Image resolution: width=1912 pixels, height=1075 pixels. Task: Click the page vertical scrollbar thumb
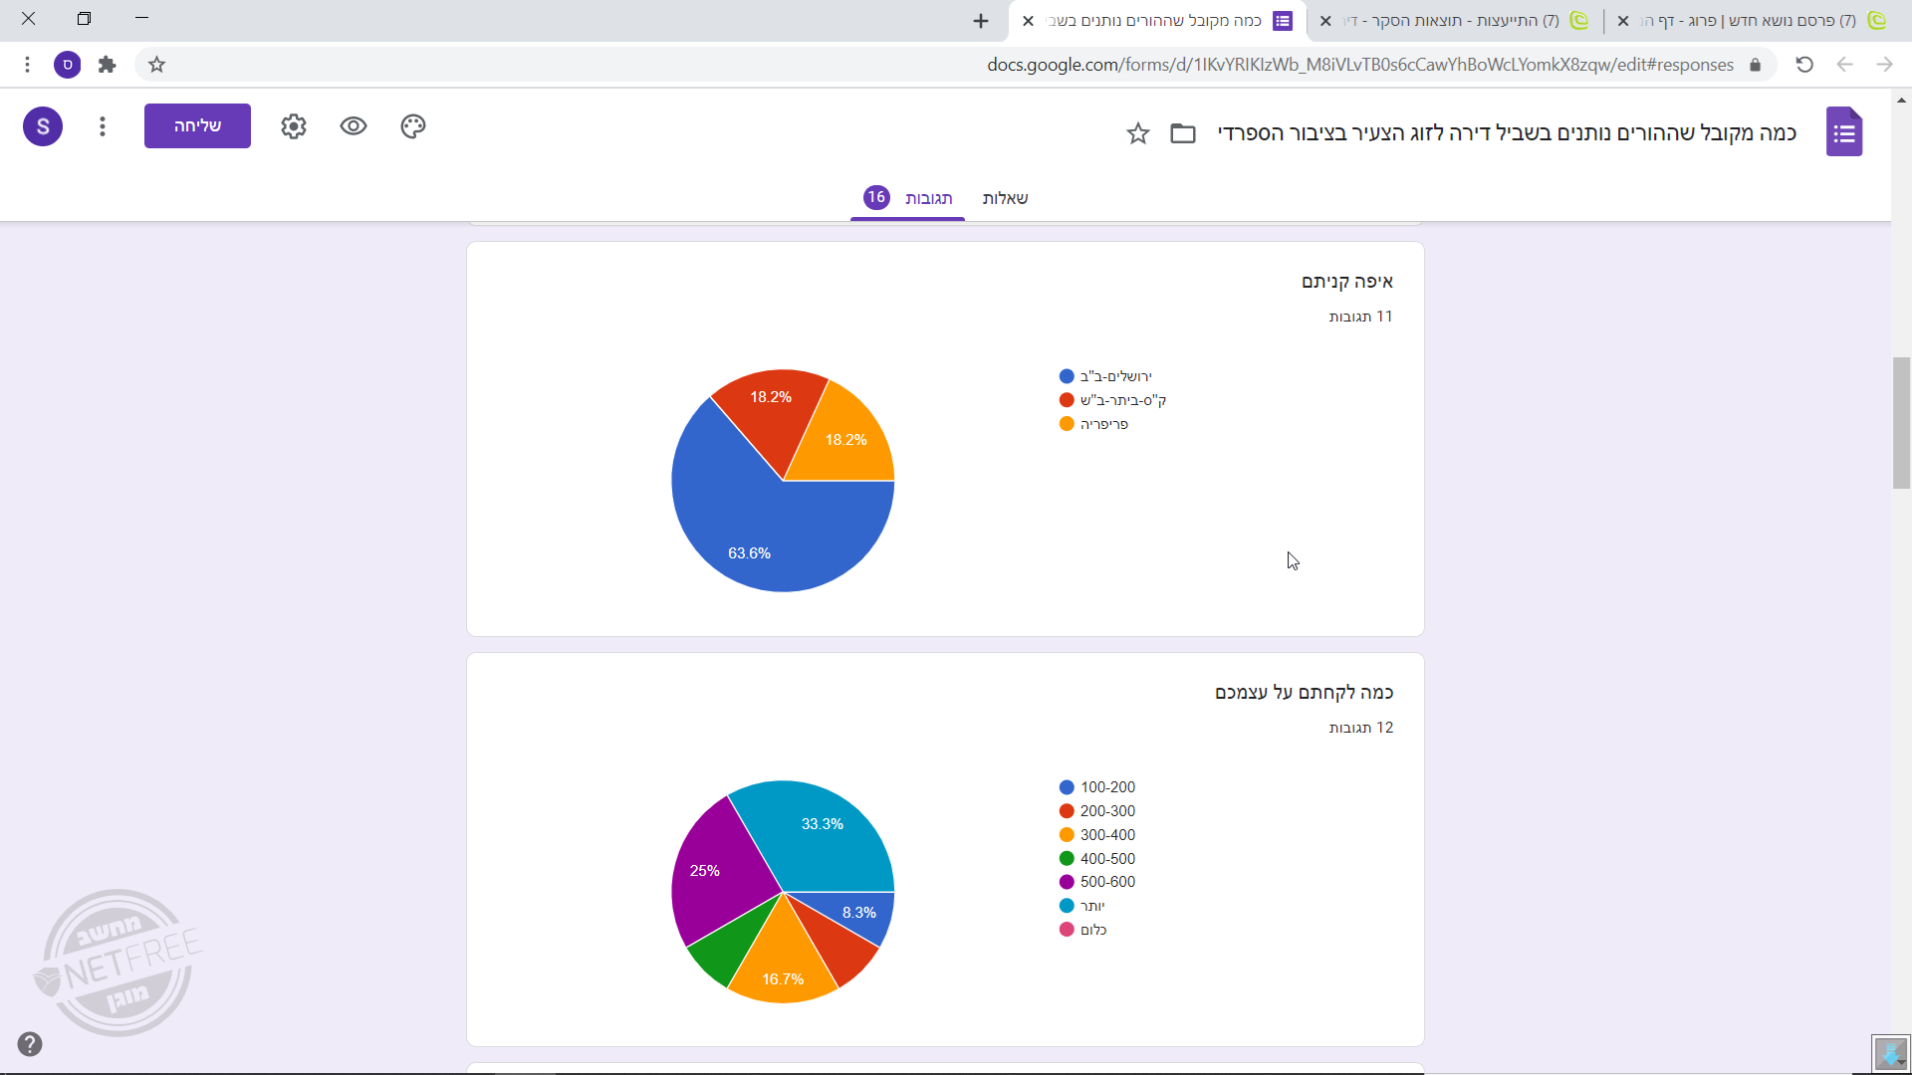pos(1901,423)
